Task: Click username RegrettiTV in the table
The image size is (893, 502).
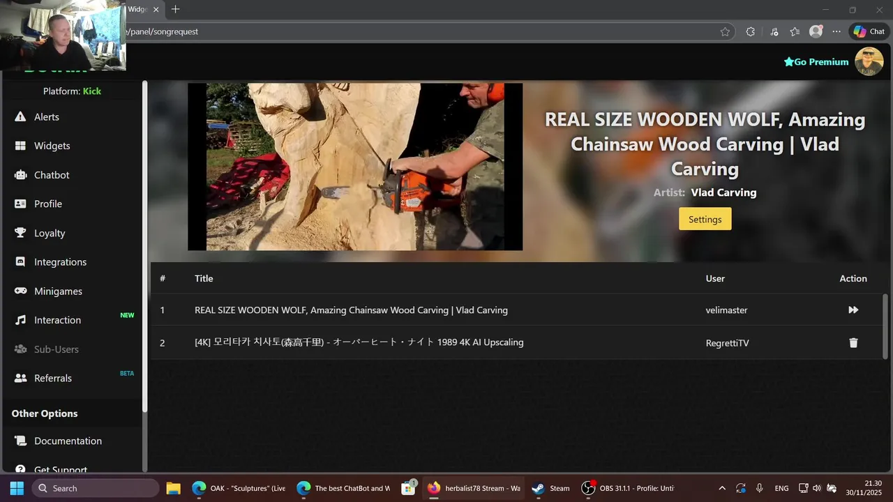Action: tap(727, 343)
